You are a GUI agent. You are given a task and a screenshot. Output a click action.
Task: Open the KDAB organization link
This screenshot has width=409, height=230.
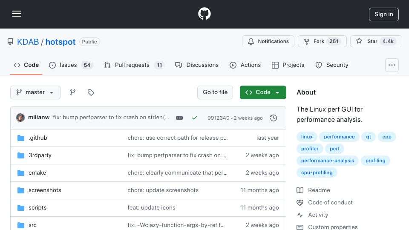click(x=28, y=42)
